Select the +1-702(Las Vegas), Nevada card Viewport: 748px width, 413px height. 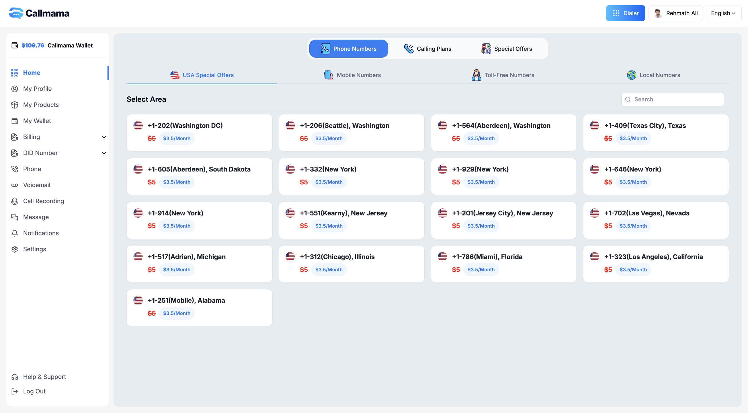(655, 220)
